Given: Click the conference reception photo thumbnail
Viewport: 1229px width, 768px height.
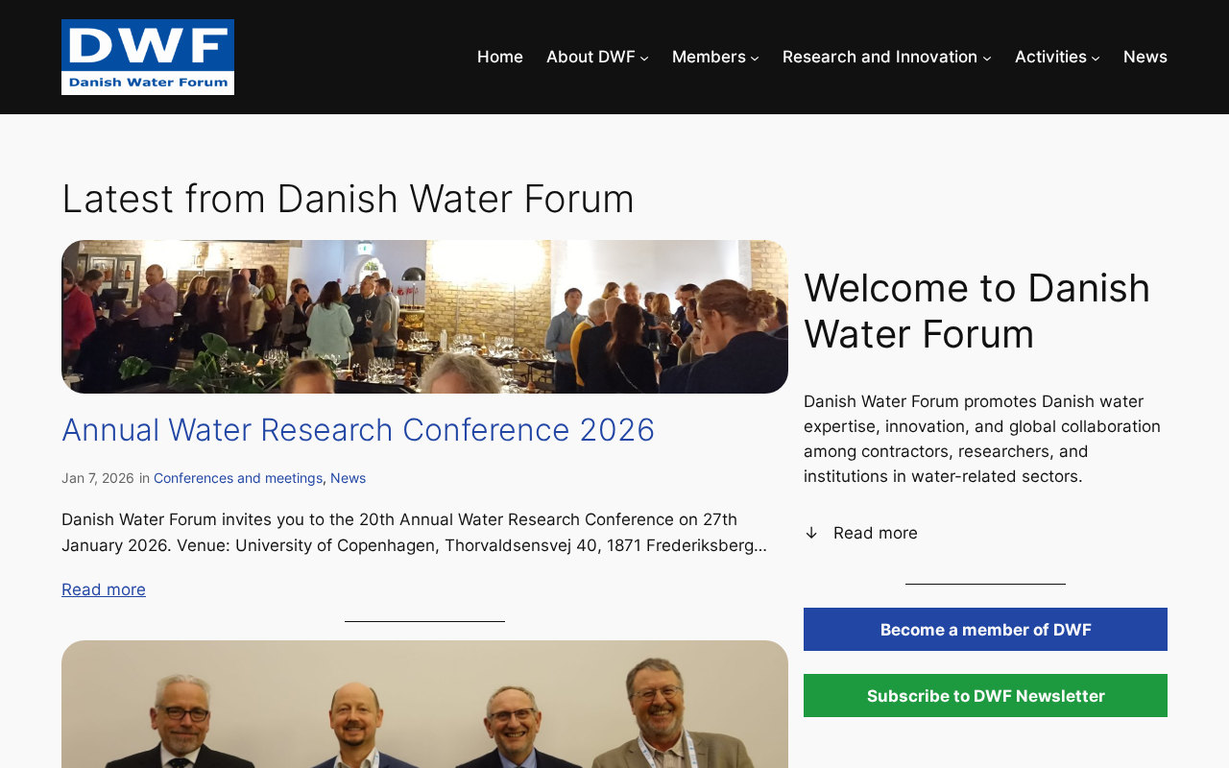Looking at the screenshot, I should [424, 317].
